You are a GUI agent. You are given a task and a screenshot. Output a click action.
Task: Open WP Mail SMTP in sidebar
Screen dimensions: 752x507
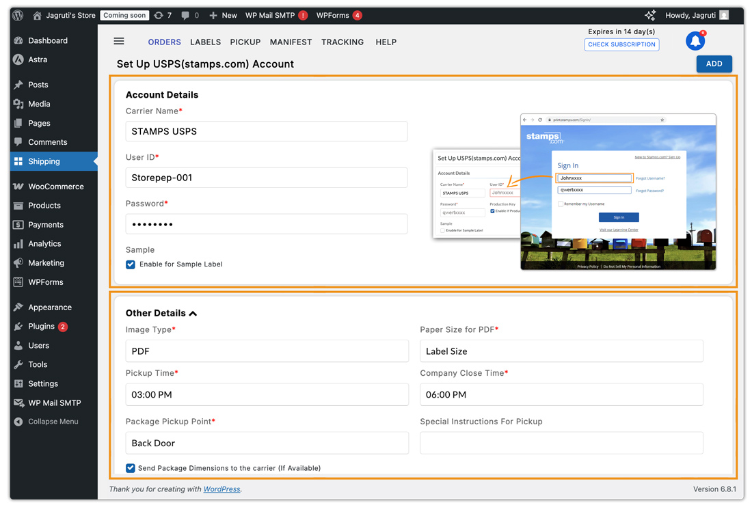click(54, 403)
